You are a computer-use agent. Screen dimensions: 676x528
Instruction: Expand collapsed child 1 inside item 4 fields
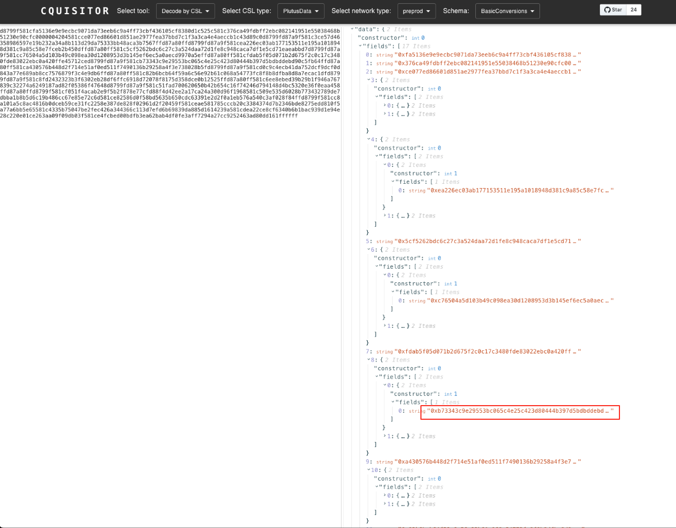point(385,216)
